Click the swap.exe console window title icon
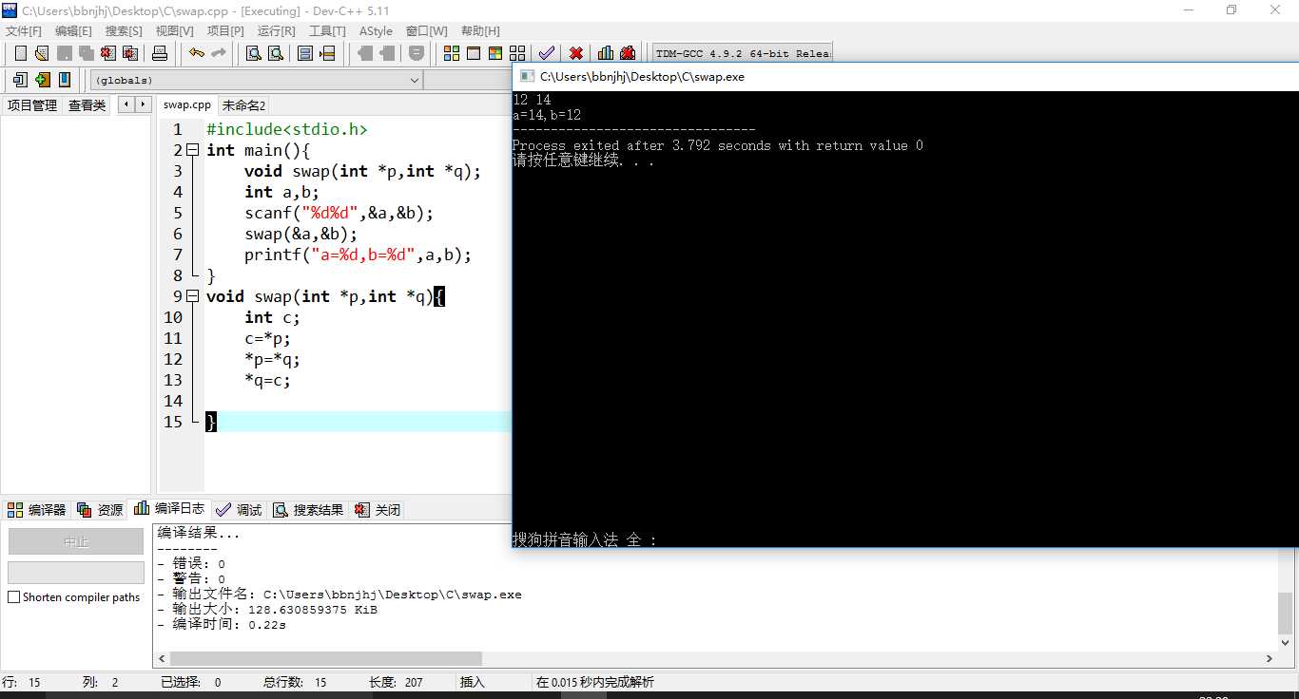1299x699 pixels. pos(526,77)
